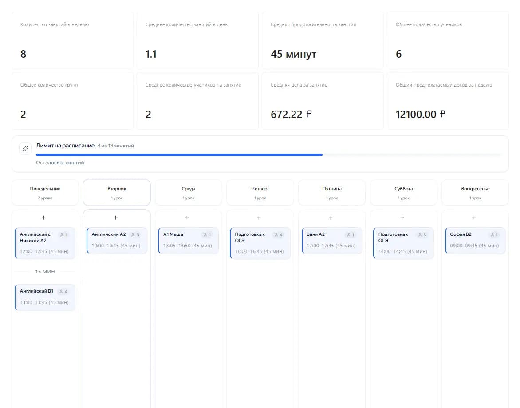Click the sparkle icon beside Лимит на расписание

point(25,149)
